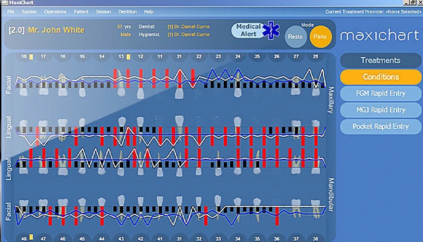This screenshot has width=423, height=242.
Task: Select tooth 18 in the maxillary row
Action: pyautogui.click(x=24, y=56)
